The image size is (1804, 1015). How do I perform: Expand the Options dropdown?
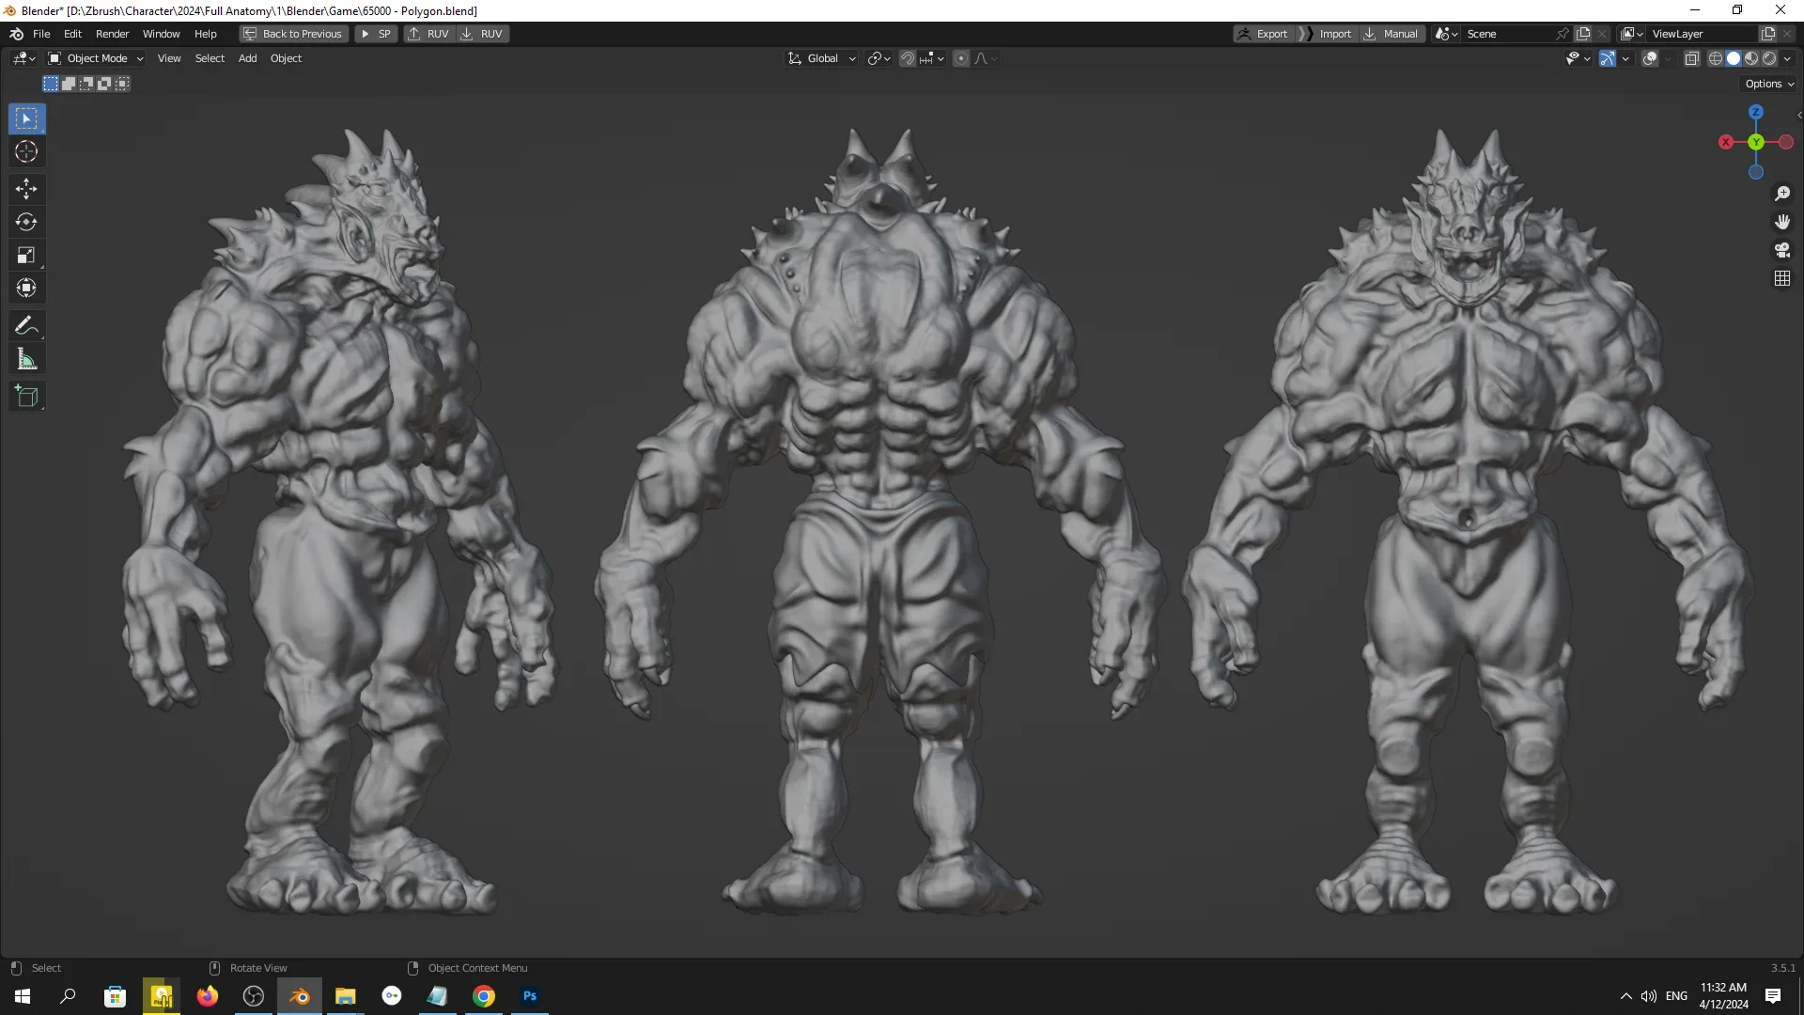[x=1769, y=84]
